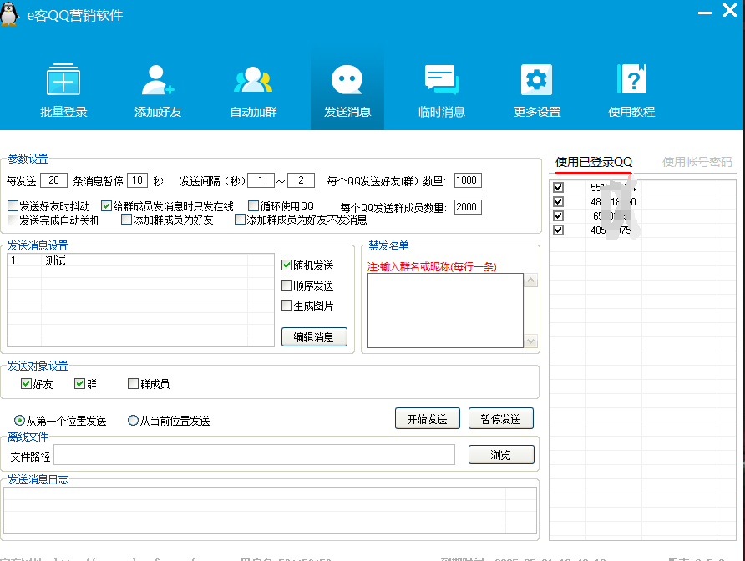The height and width of the screenshot is (561, 745).
Task: Uncheck 随机发送 random send
Action: [286, 265]
